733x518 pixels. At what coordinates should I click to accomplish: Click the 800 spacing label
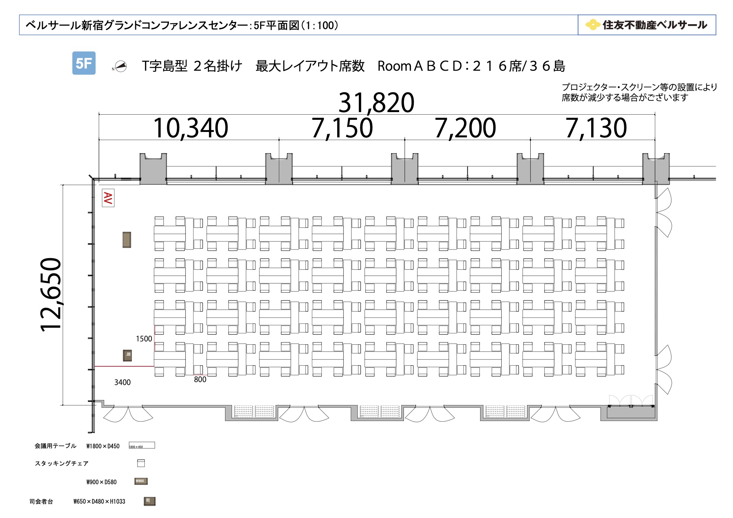pyautogui.click(x=200, y=380)
